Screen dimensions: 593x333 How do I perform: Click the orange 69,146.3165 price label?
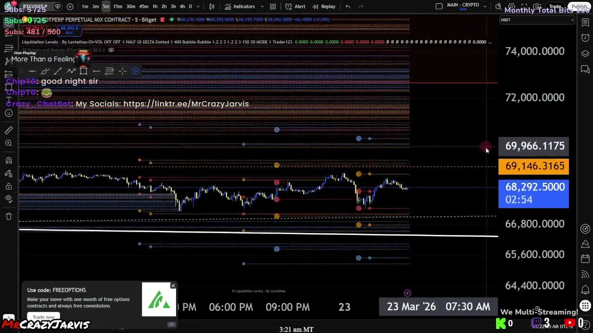point(534,166)
